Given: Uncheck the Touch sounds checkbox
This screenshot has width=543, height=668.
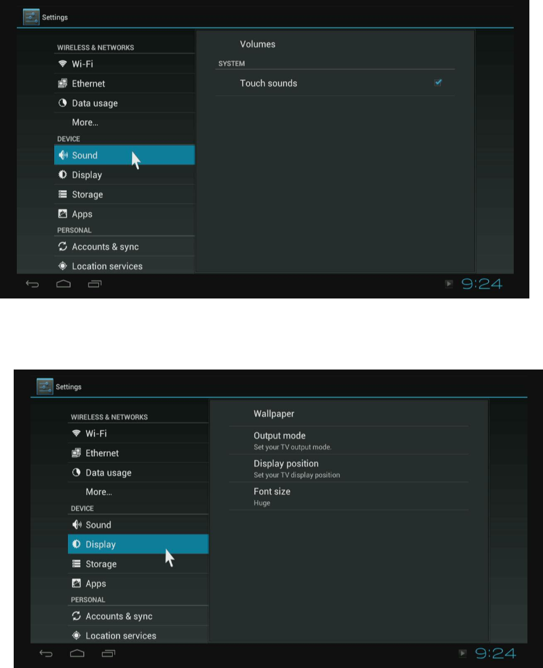Looking at the screenshot, I should pyautogui.click(x=438, y=83).
